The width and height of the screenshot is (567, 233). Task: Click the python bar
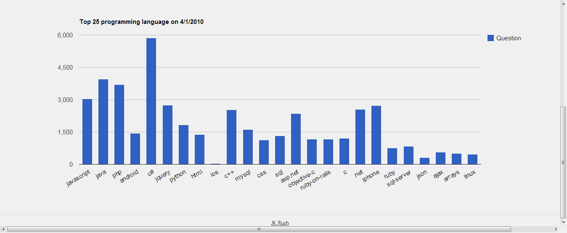[183, 145]
